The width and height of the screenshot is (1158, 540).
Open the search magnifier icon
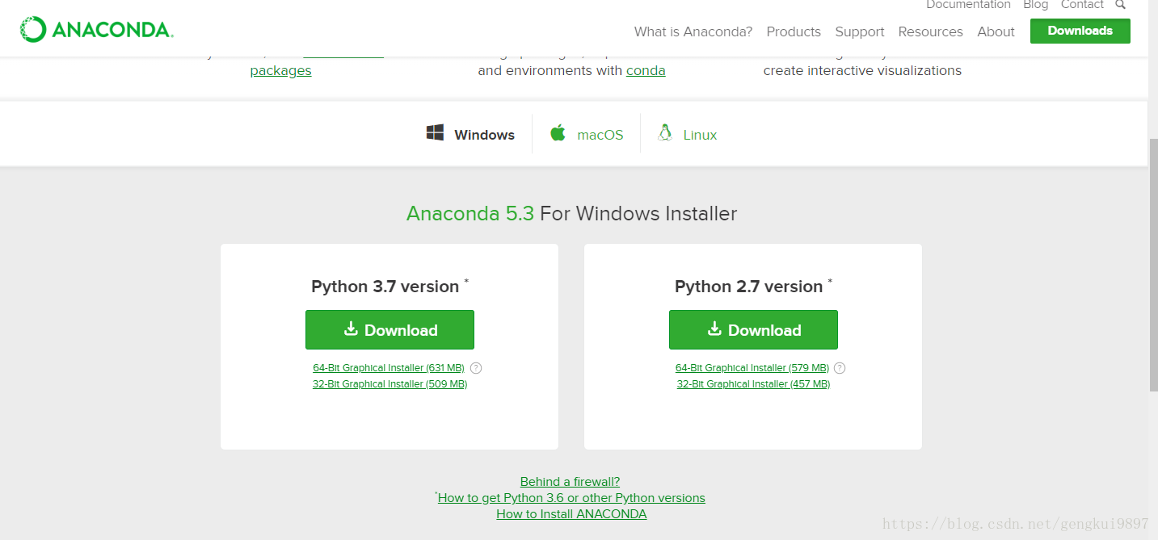[x=1121, y=5]
